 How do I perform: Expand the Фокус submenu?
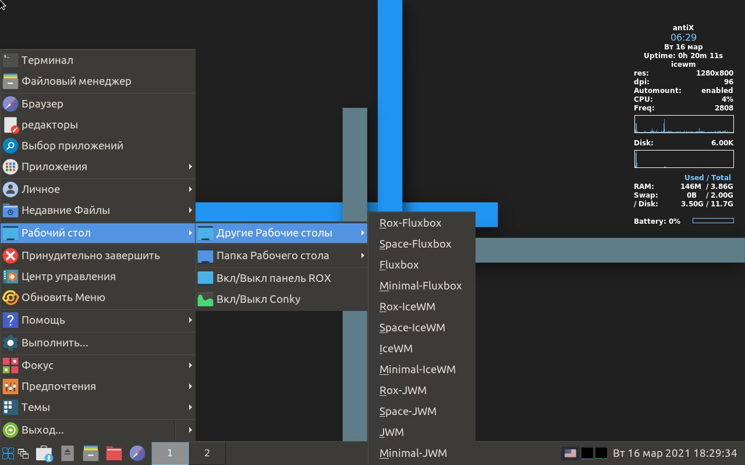coord(98,366)
